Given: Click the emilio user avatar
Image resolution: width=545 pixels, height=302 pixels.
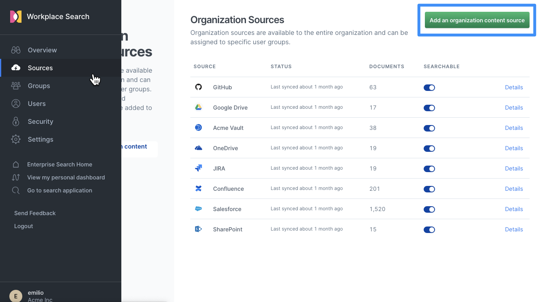Looking at the screenshot, I should pos(16,296).
